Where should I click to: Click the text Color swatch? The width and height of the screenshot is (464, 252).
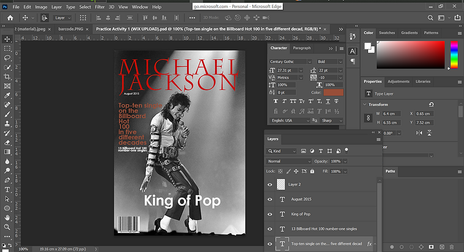tap(333, 93)
